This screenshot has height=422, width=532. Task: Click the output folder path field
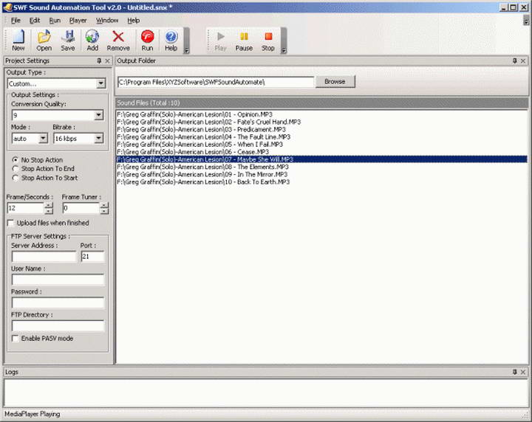pos(216,82)
